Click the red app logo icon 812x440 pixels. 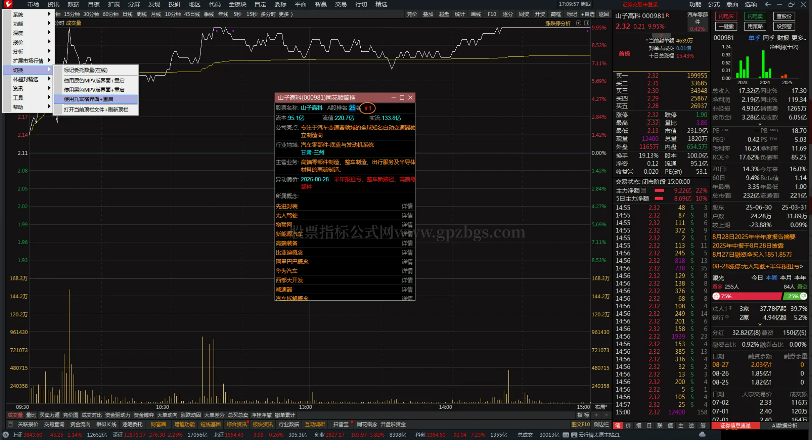click(8, 4)
